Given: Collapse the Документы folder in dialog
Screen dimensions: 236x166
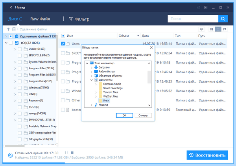Looking at the screenshot, I should click(x=91, y=80).
